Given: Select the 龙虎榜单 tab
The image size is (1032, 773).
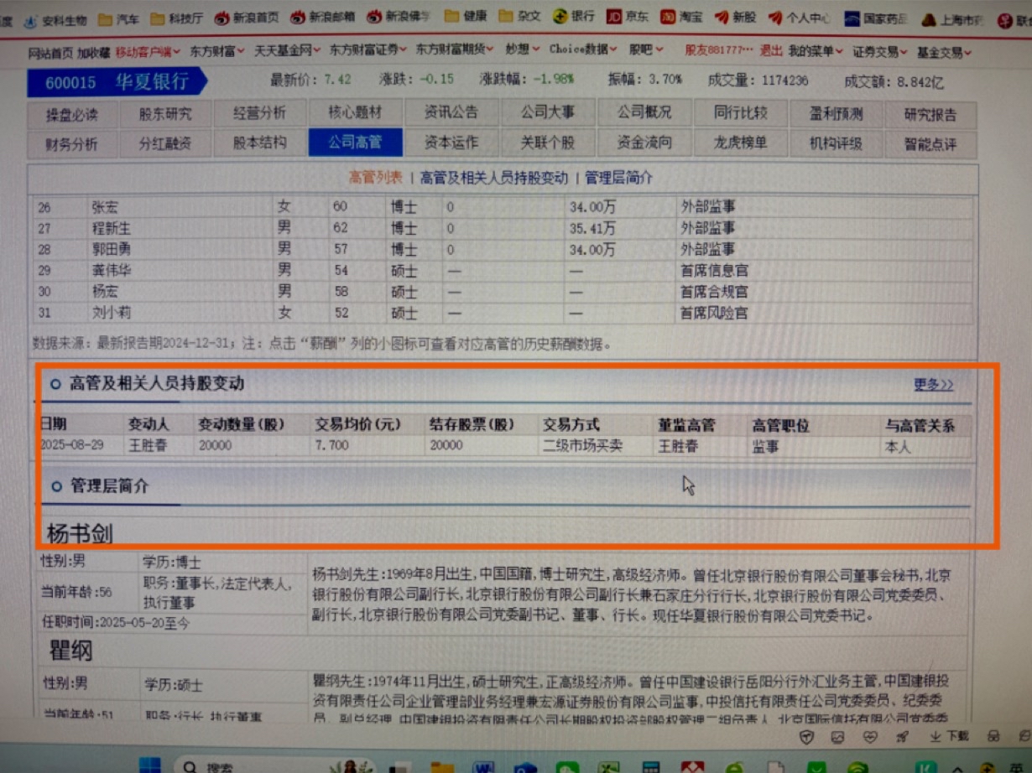Looking at the screenshot, I should pos(741,143).
